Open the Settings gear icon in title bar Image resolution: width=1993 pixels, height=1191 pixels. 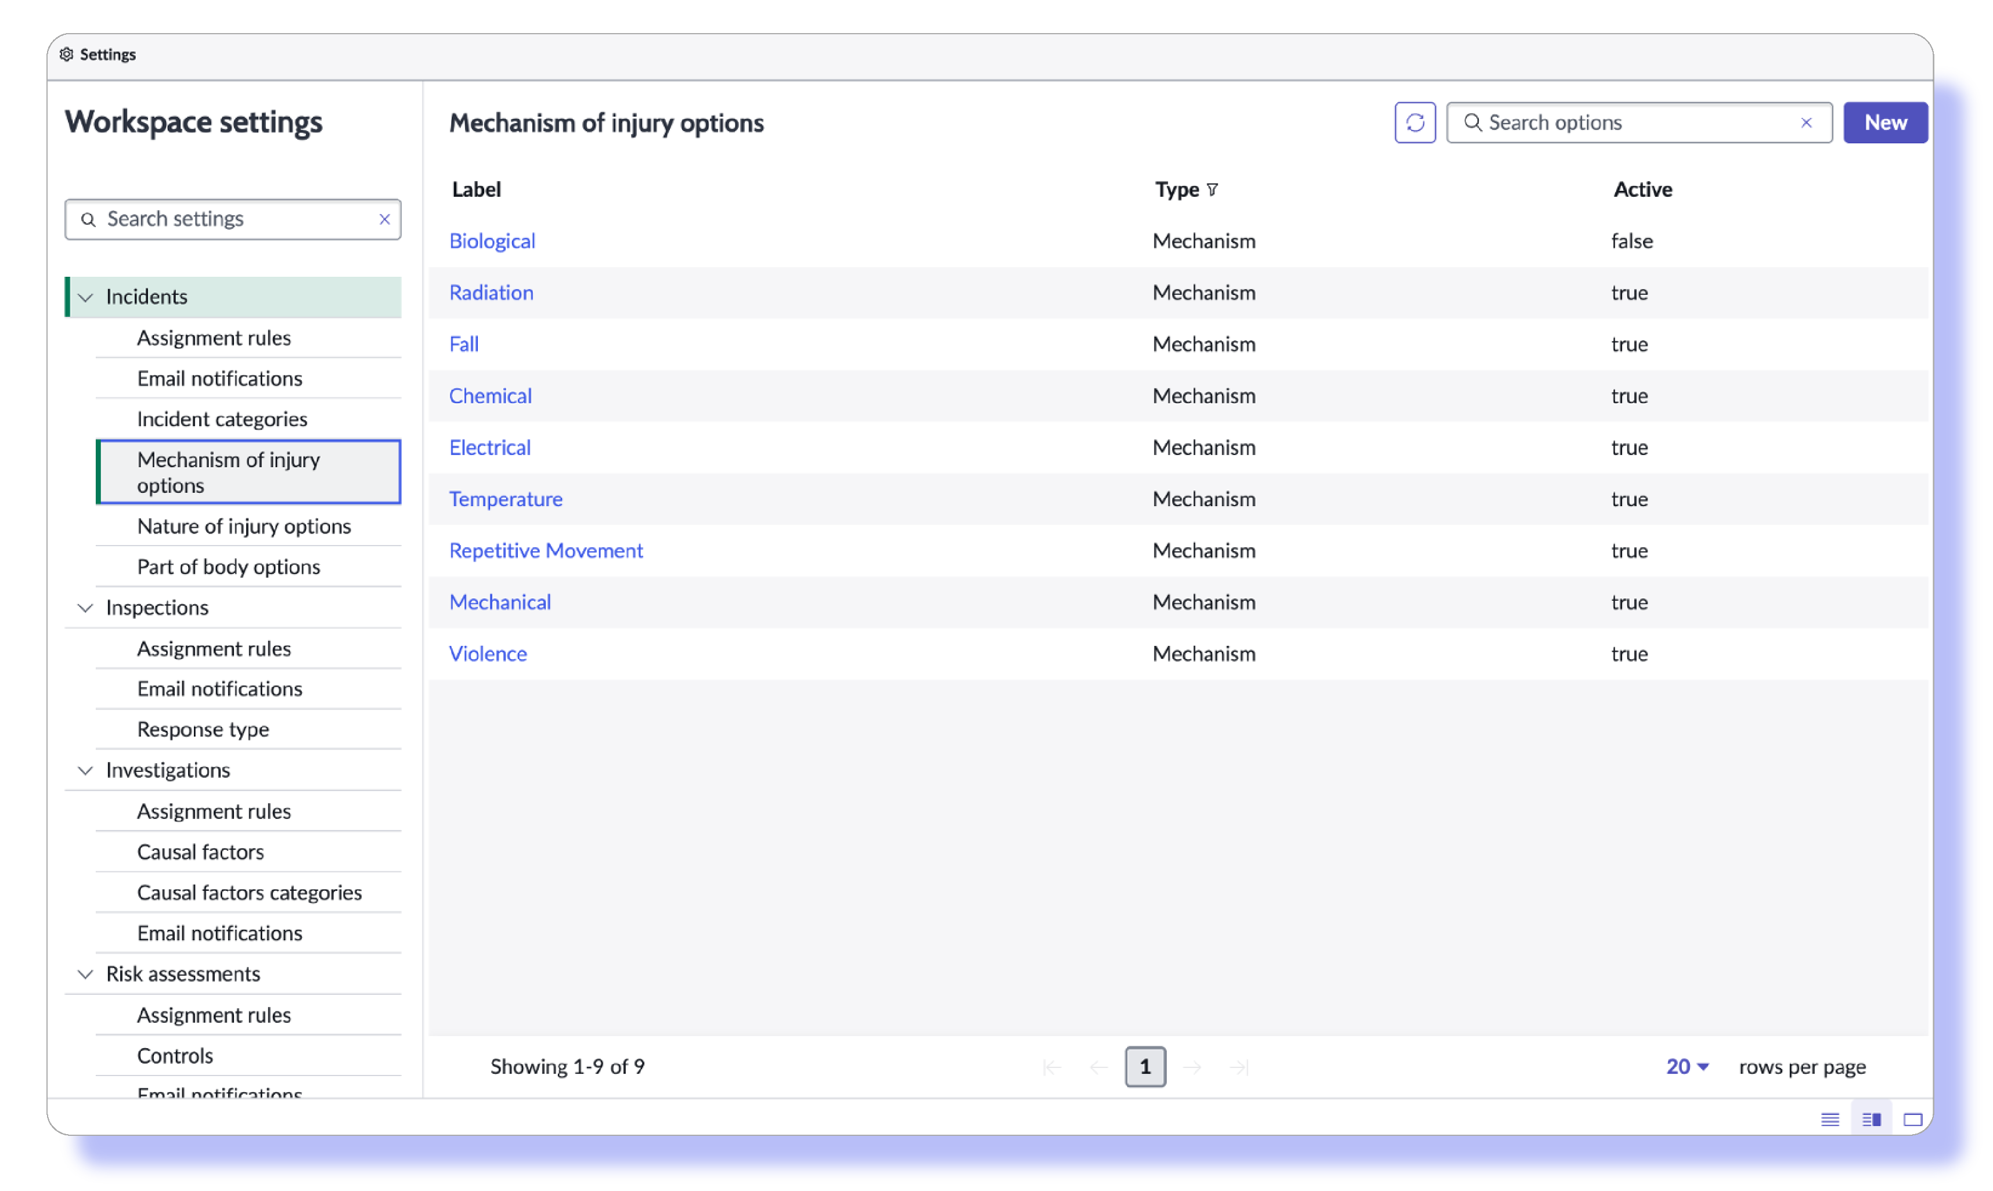(67, 54)
